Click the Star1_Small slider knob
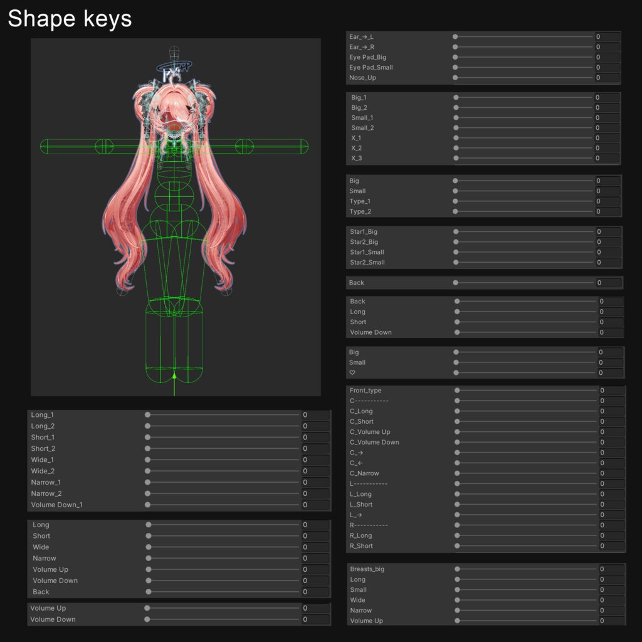The width and height of the screenshot is (642, 642). (456, 252)
